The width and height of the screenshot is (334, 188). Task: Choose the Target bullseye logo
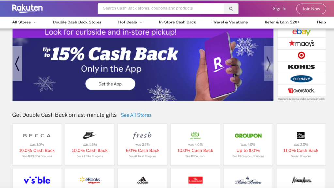[x=301, y=55]
